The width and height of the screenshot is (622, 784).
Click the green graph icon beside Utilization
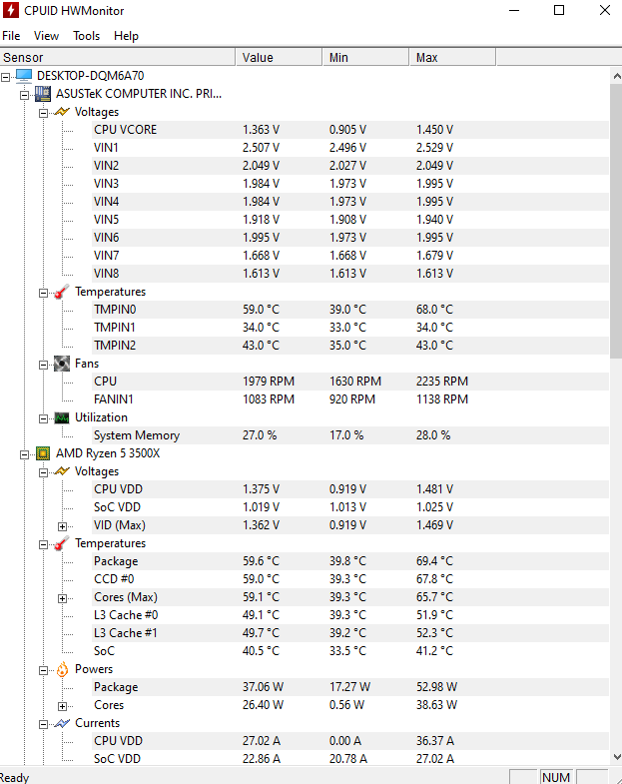62,417
